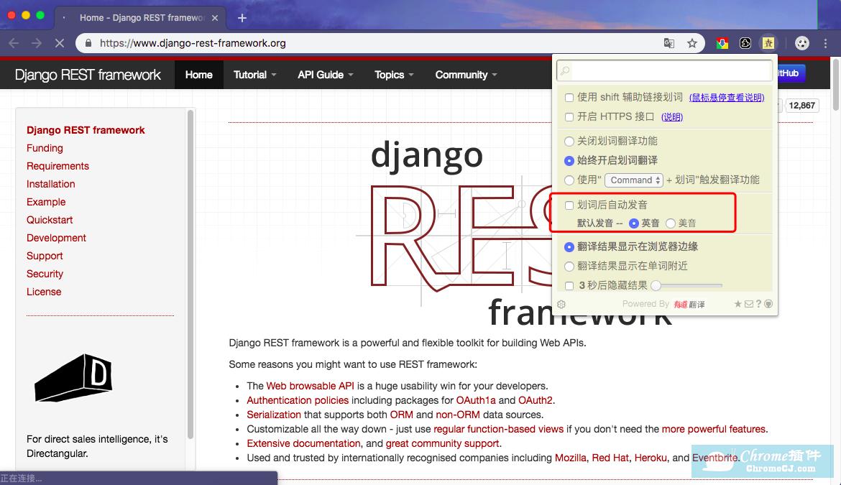This screenshot has width=841, height=485.
Task: Click the 12,867 star count badge
Action: pyautogui.click(x=802, y=106)
